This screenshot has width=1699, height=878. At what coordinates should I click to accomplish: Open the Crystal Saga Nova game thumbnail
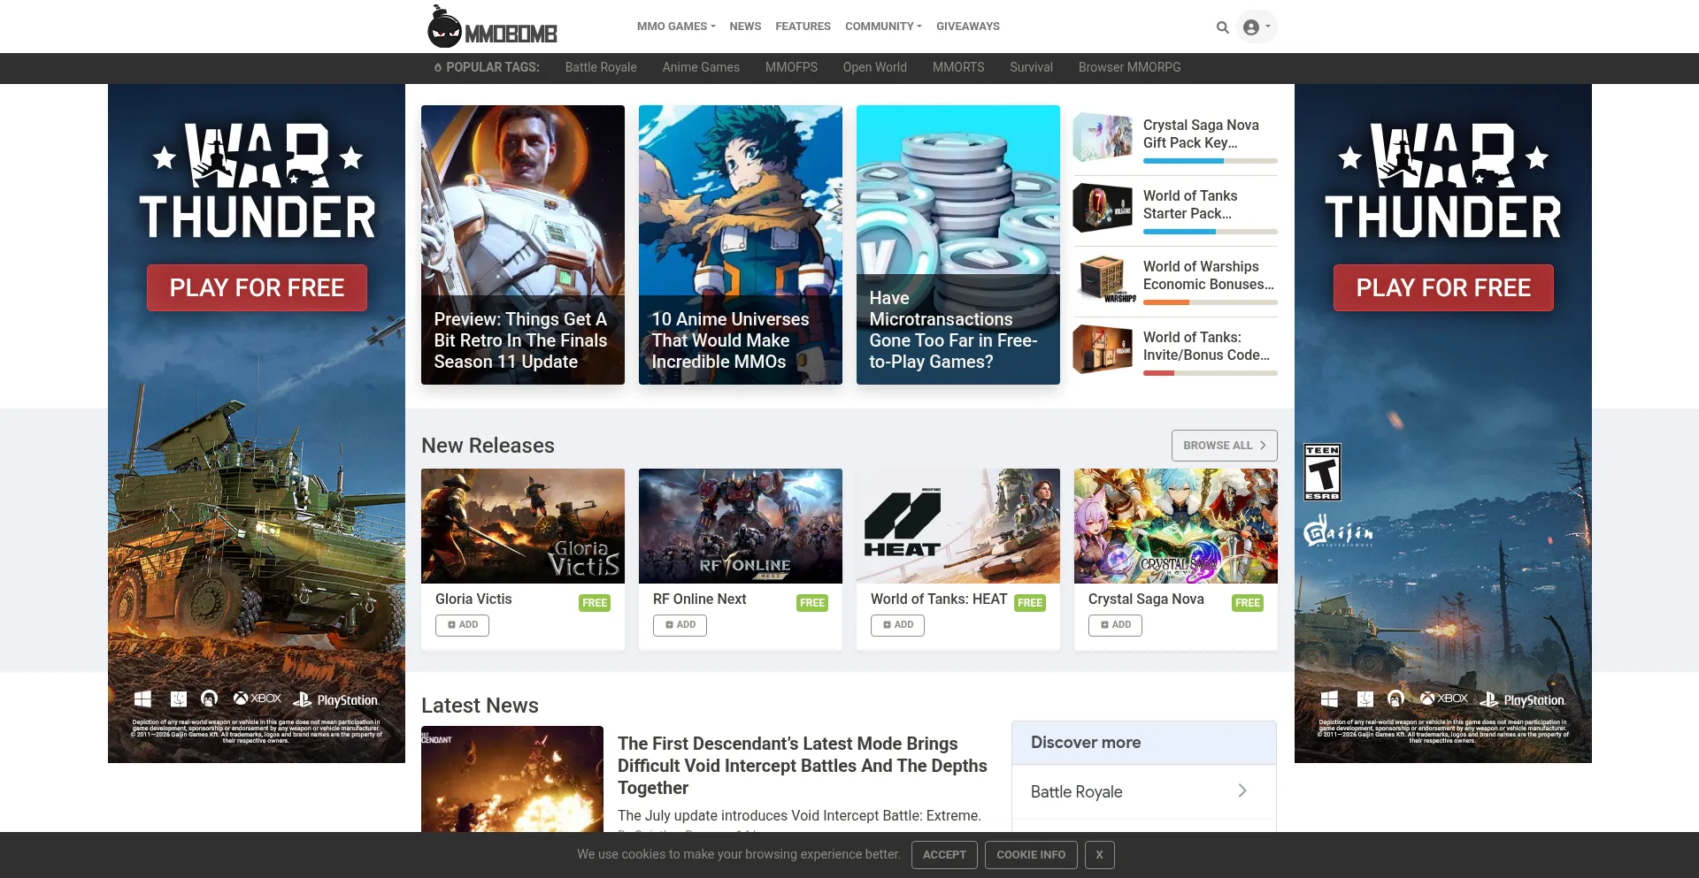tap(1176, 526)
